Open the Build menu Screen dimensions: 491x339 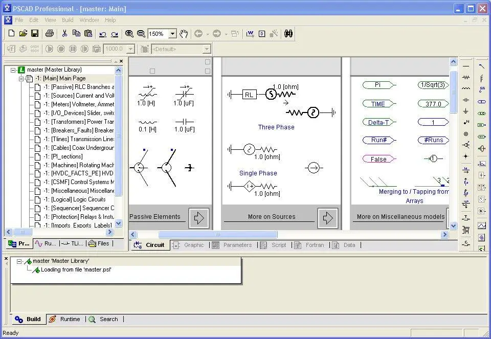pyautogui.click(x=68, y=20)
